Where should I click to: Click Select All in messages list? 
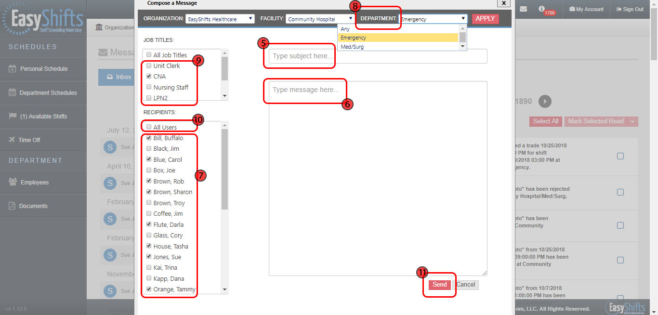click(545, 121)
